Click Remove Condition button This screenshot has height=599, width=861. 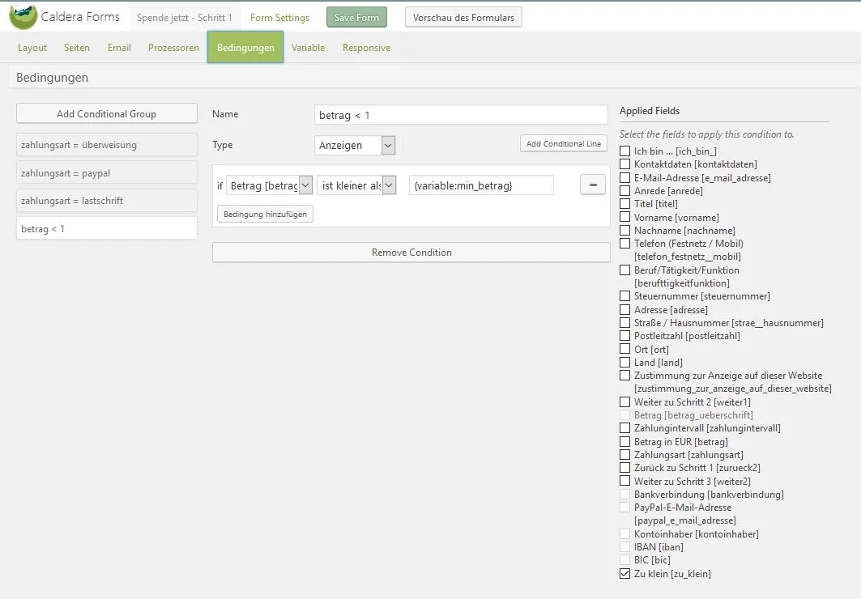pos(411,253)
